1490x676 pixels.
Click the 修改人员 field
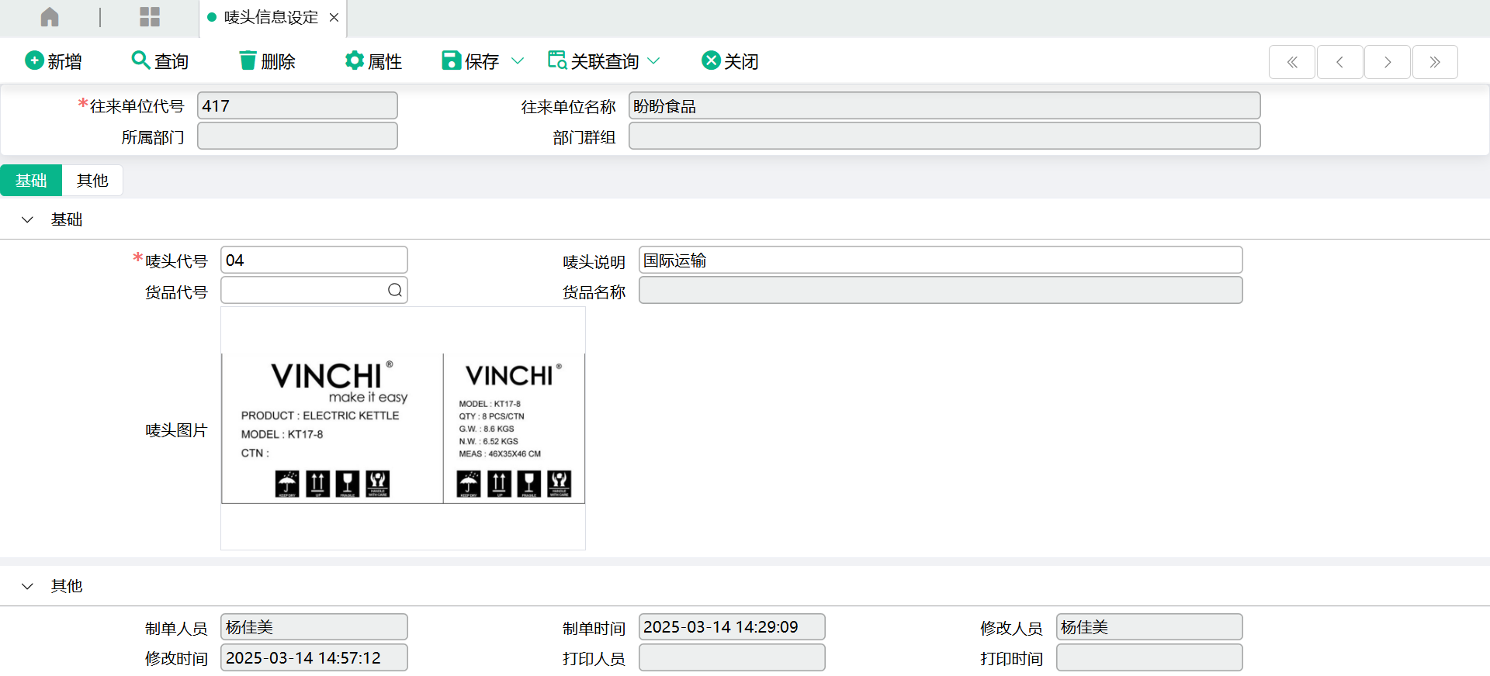[x=1149, y=627]
